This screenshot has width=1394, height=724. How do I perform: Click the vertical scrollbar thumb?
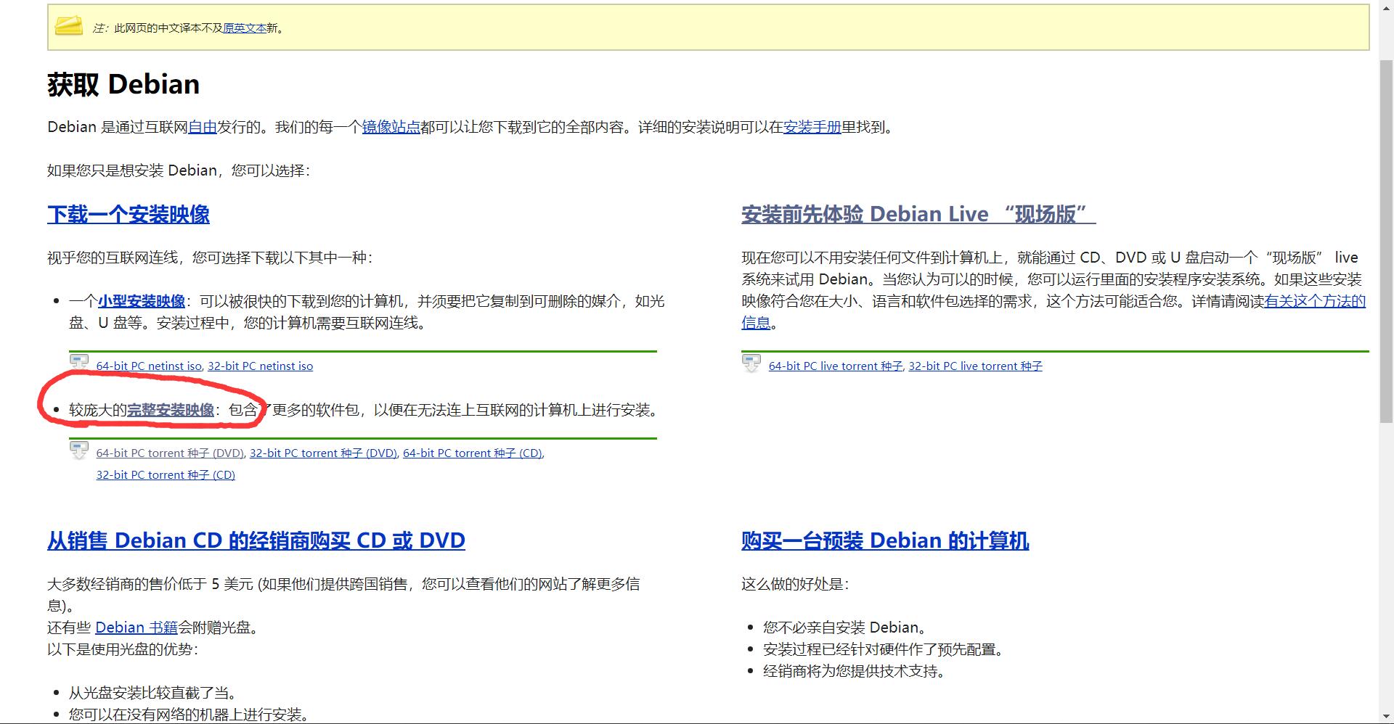[x=1386, y=241]
